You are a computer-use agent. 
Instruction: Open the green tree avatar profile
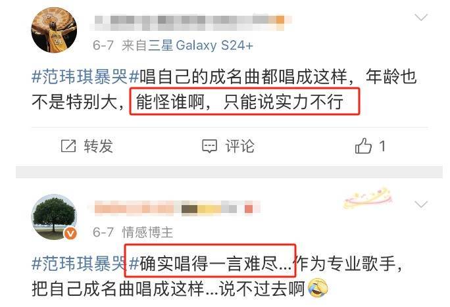tap(54, 216)
